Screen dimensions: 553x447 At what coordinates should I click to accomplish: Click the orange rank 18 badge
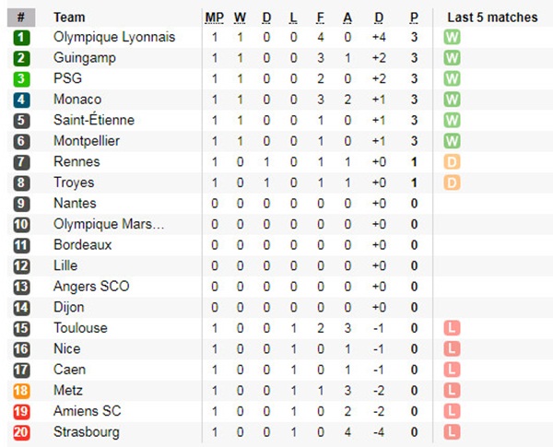pyautogui.click(x=21, y=391)
